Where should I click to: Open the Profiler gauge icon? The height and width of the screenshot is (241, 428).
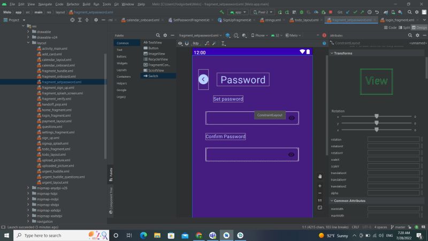tap(316, 12)
